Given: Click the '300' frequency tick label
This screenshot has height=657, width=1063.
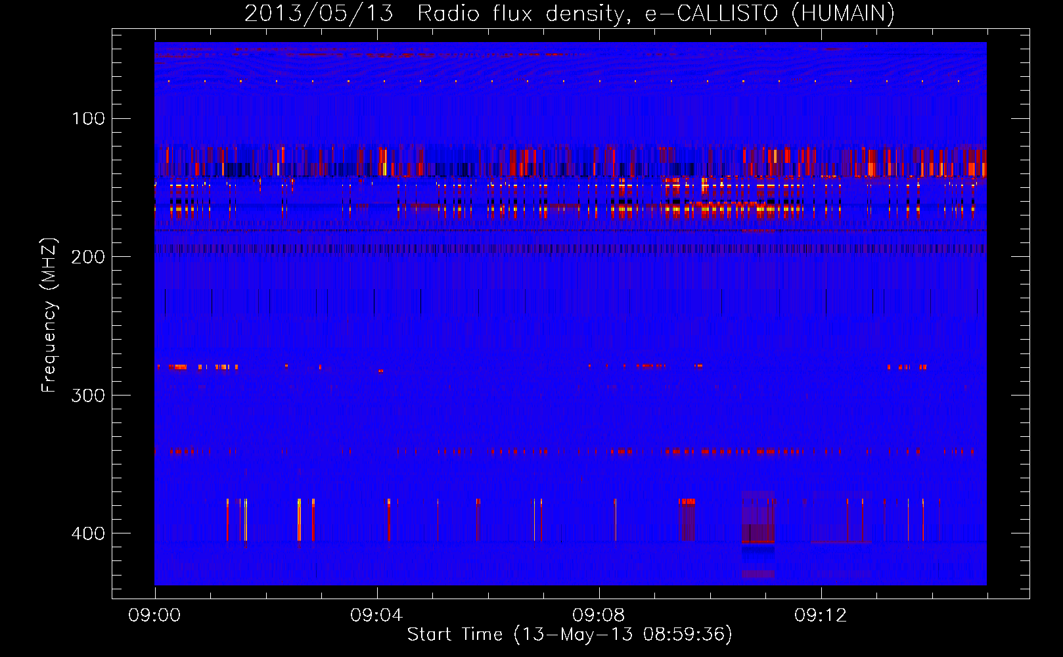Looking at the screenshot, I should coord(88,396).
